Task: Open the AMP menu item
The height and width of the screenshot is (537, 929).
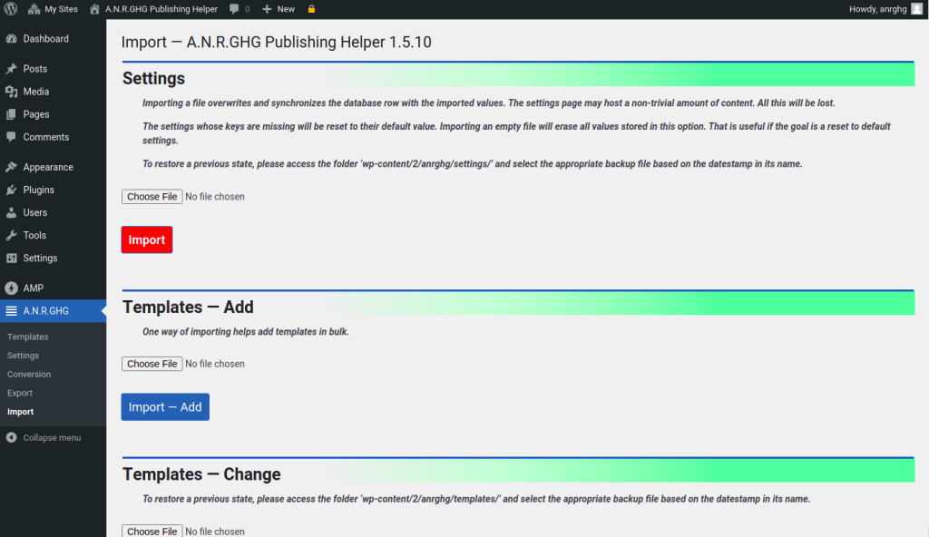Action: 53,288
